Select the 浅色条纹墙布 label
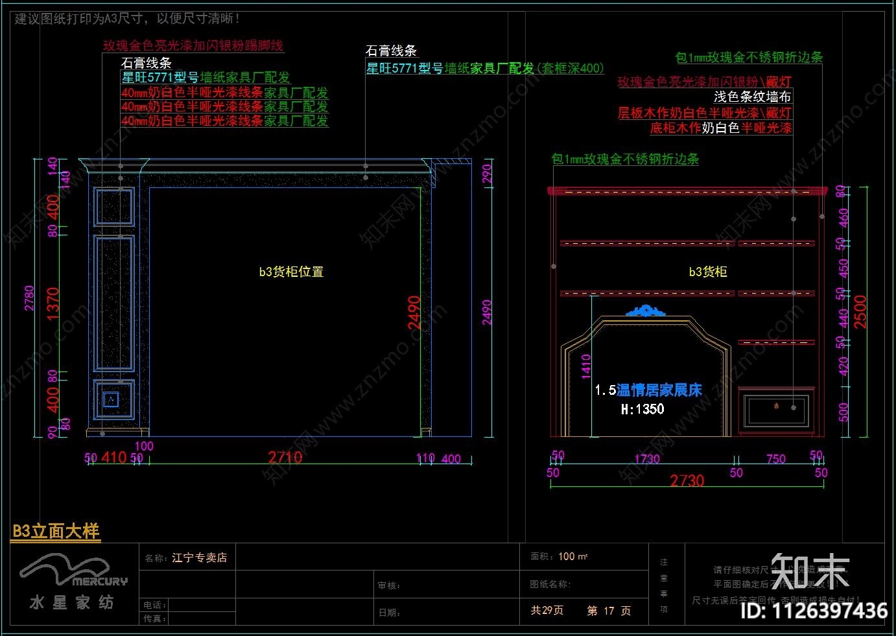This screenshot has height=636, width=896. (752, 97)
